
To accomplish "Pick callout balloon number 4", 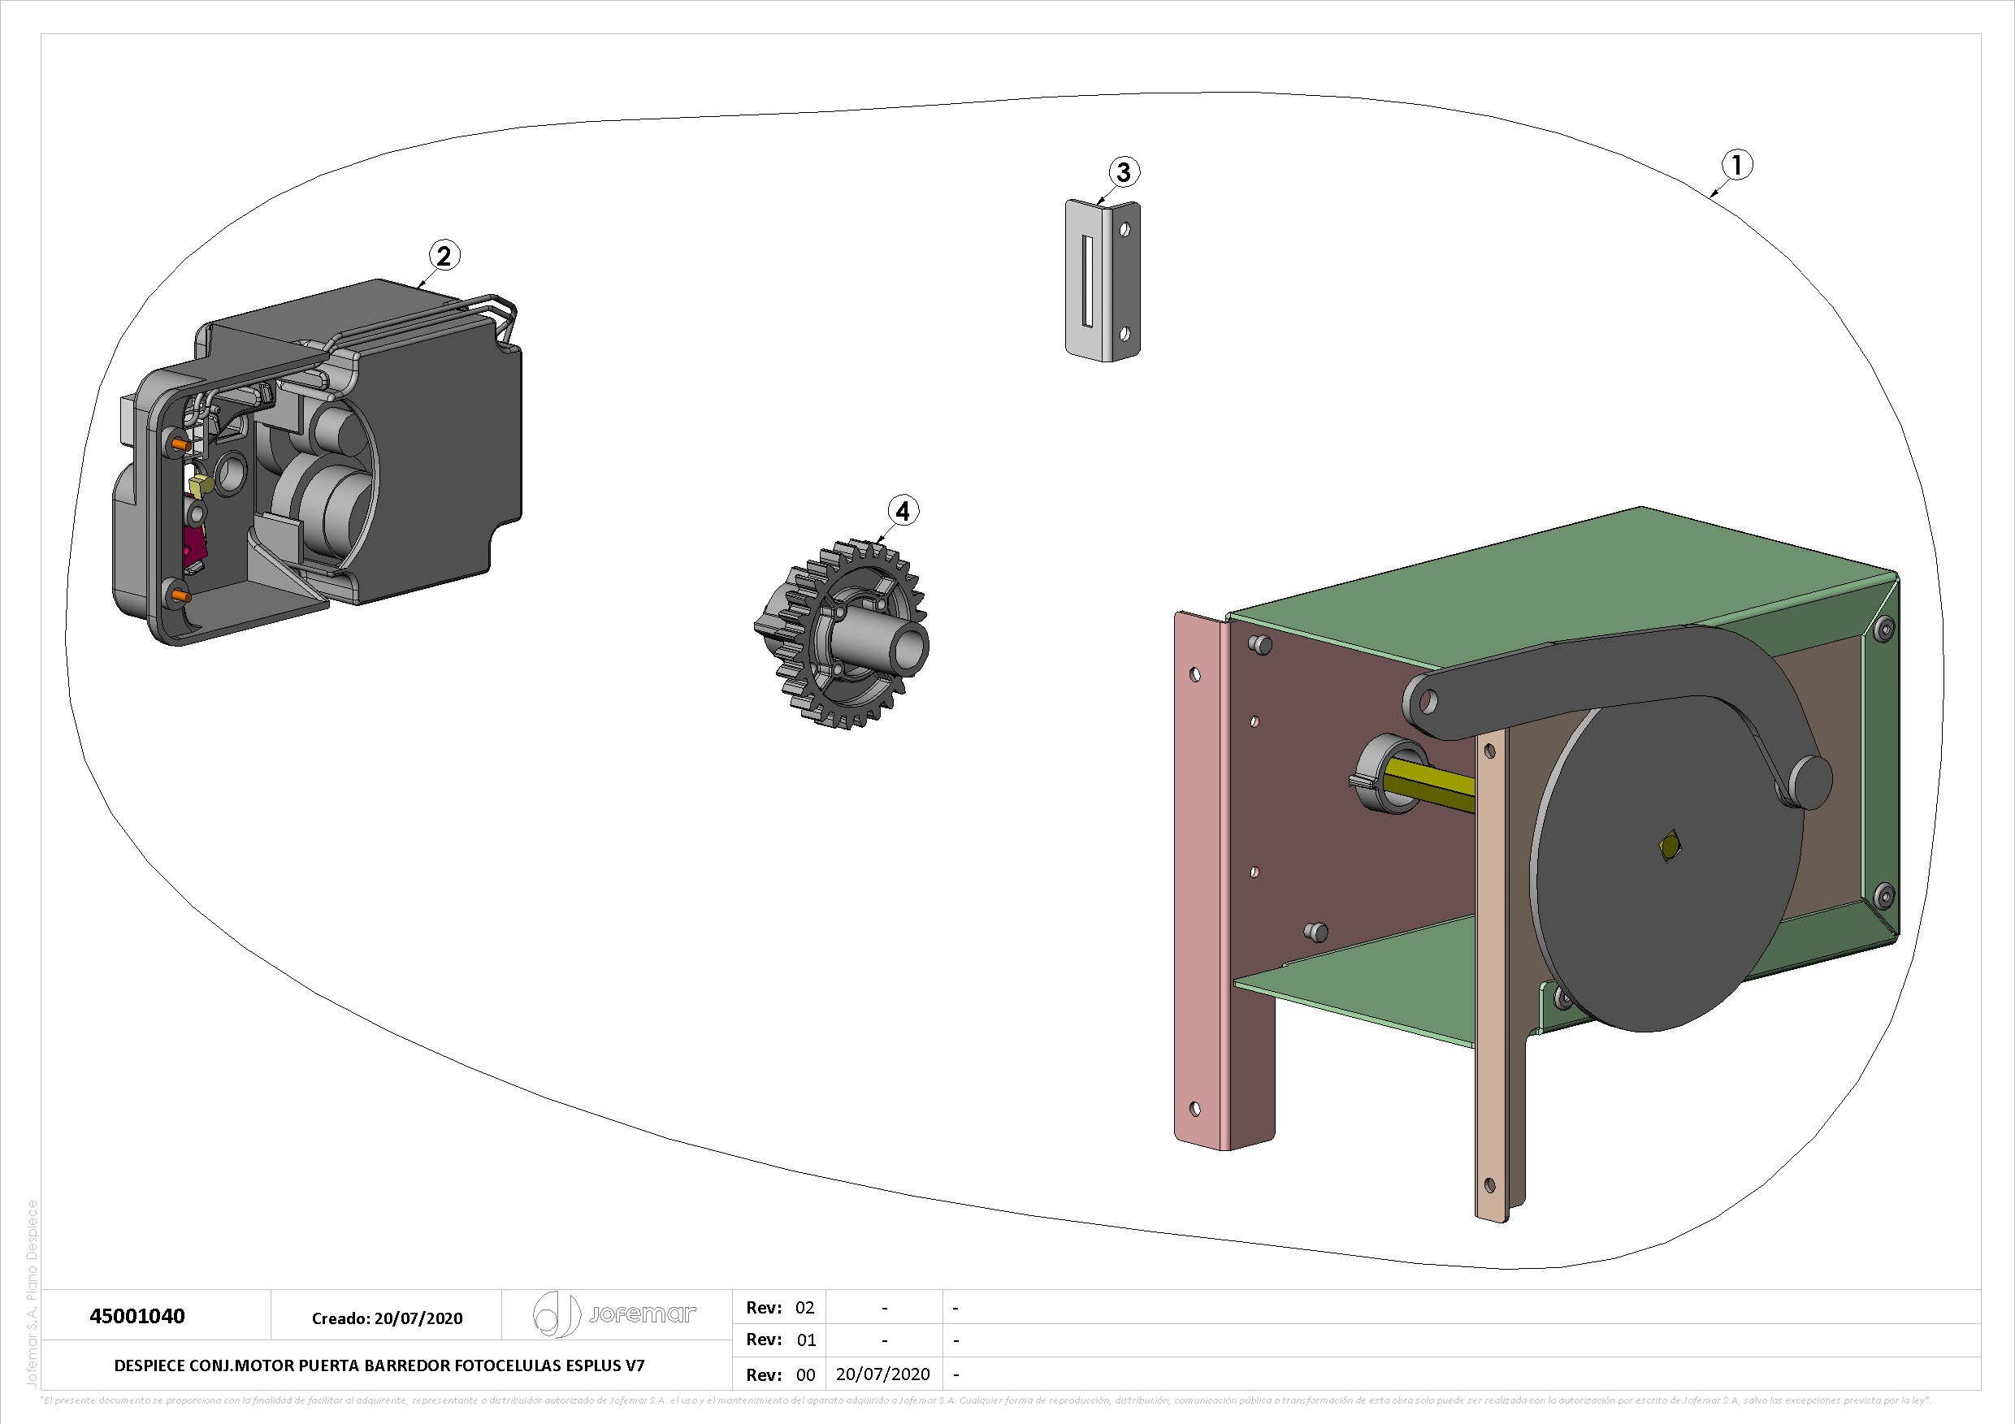I will [x=903, y=511].
